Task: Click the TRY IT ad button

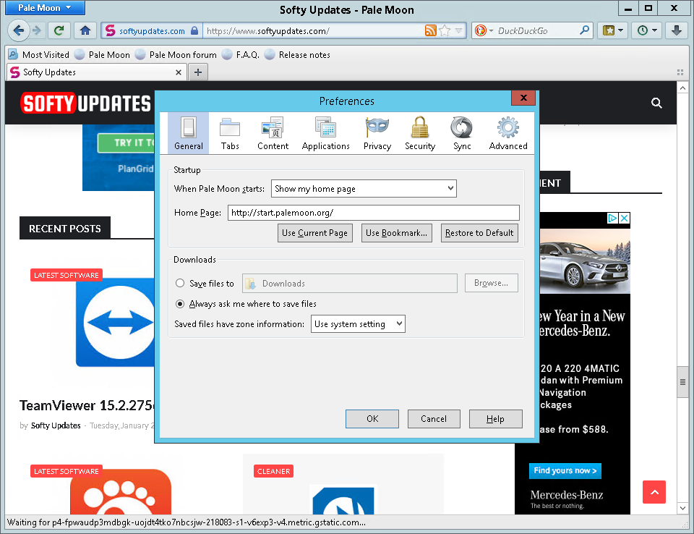Action: pyautogui.click(x=126, y=143)
